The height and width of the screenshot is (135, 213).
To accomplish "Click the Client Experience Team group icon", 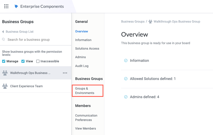I will [x=5, y=86].
